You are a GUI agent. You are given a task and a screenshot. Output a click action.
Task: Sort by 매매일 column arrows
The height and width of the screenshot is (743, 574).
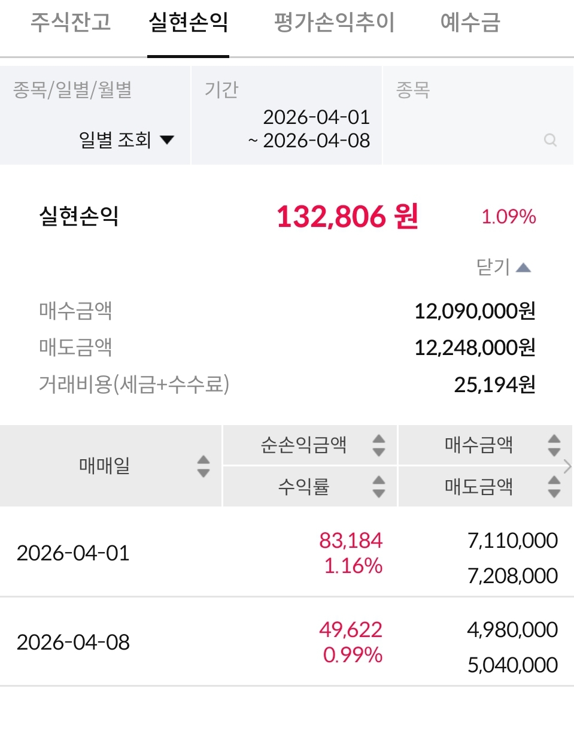(204, 466)
